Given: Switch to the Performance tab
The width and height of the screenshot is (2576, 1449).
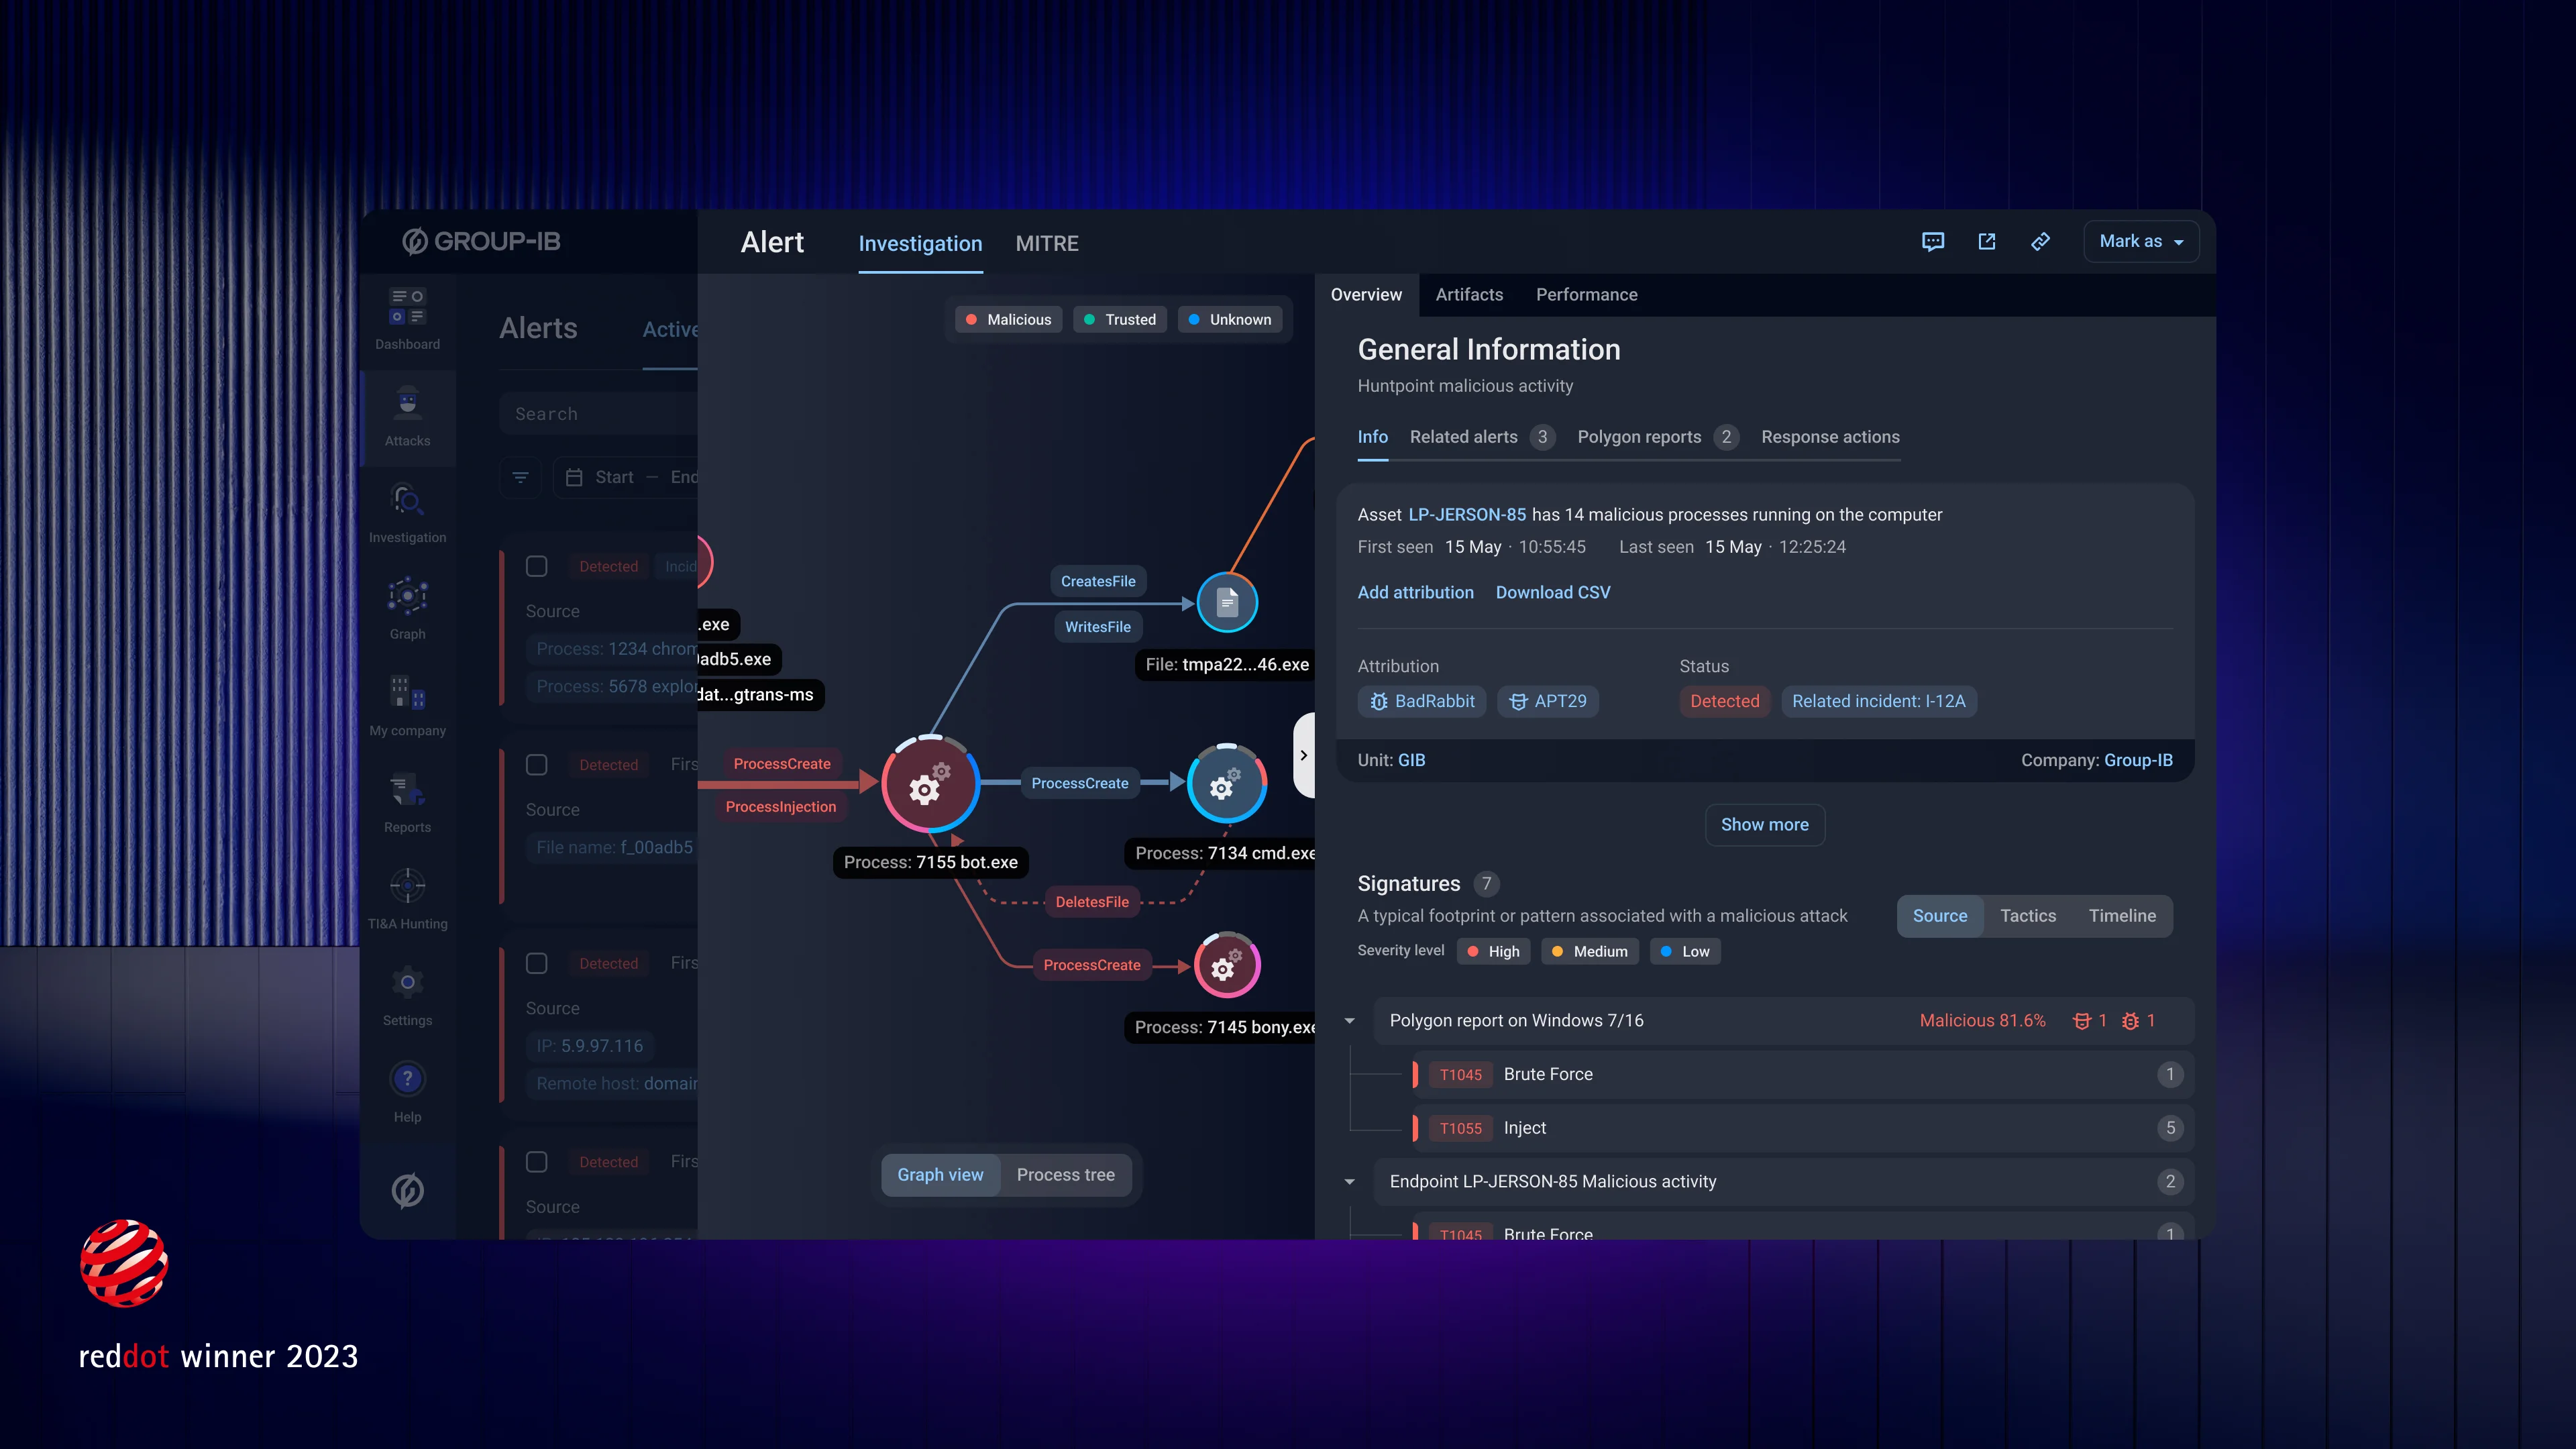Looking at the screenshot, I should point(1586,295).
